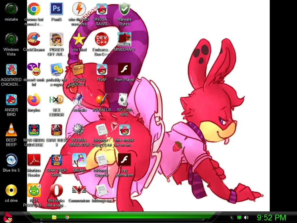Open the Papers Please icon labeled Communism
The image size is (297, 223).
click(79, 190)
